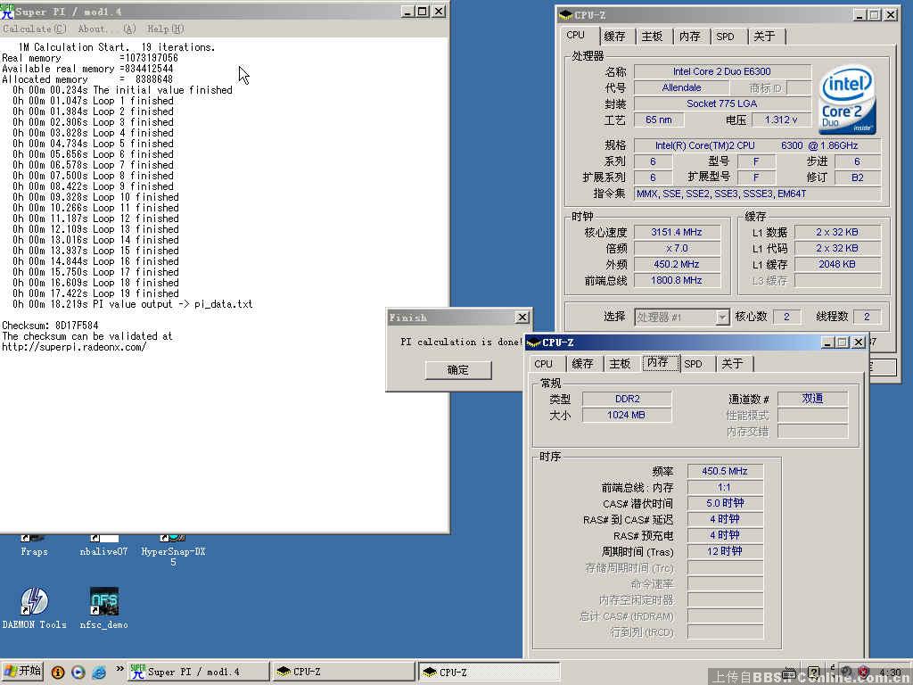Click the title bar icon of the CPU-Z memory window
Image resolution: width=913 pixels, height=685 pixels.
[x=533, y=342]
